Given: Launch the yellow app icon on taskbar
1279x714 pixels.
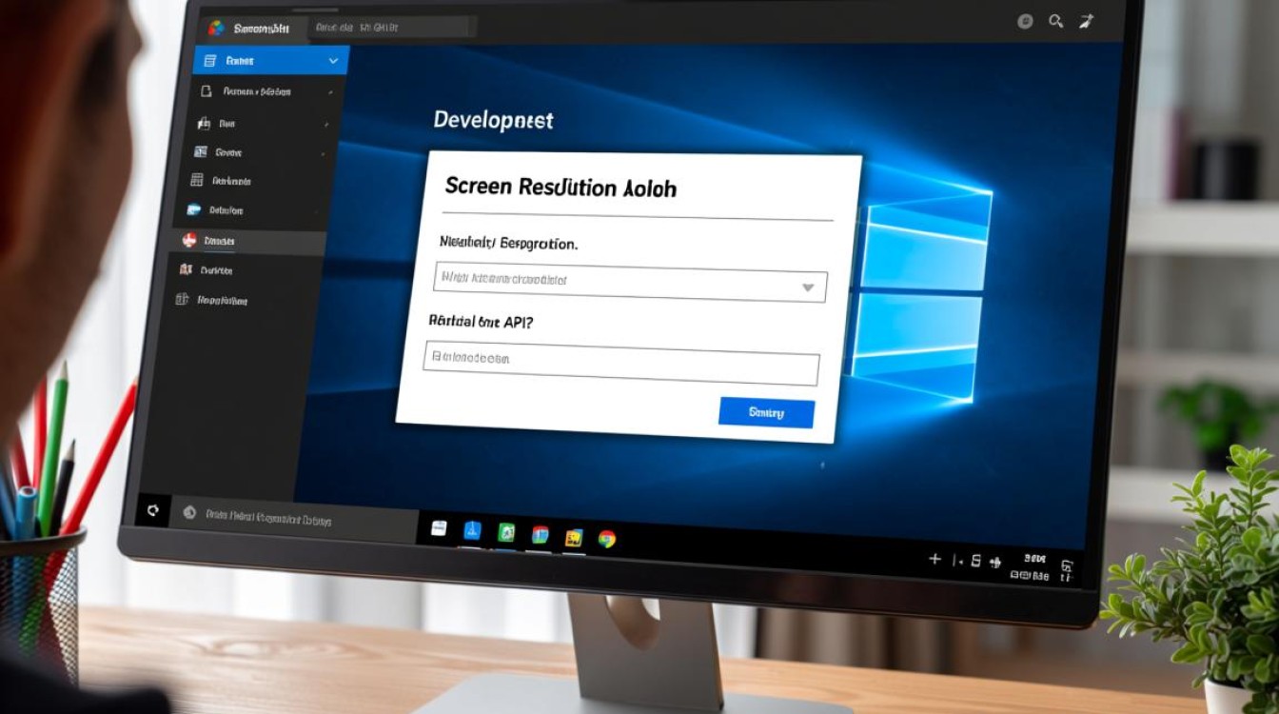Looking at the screenshot, I should click(573, 537).
